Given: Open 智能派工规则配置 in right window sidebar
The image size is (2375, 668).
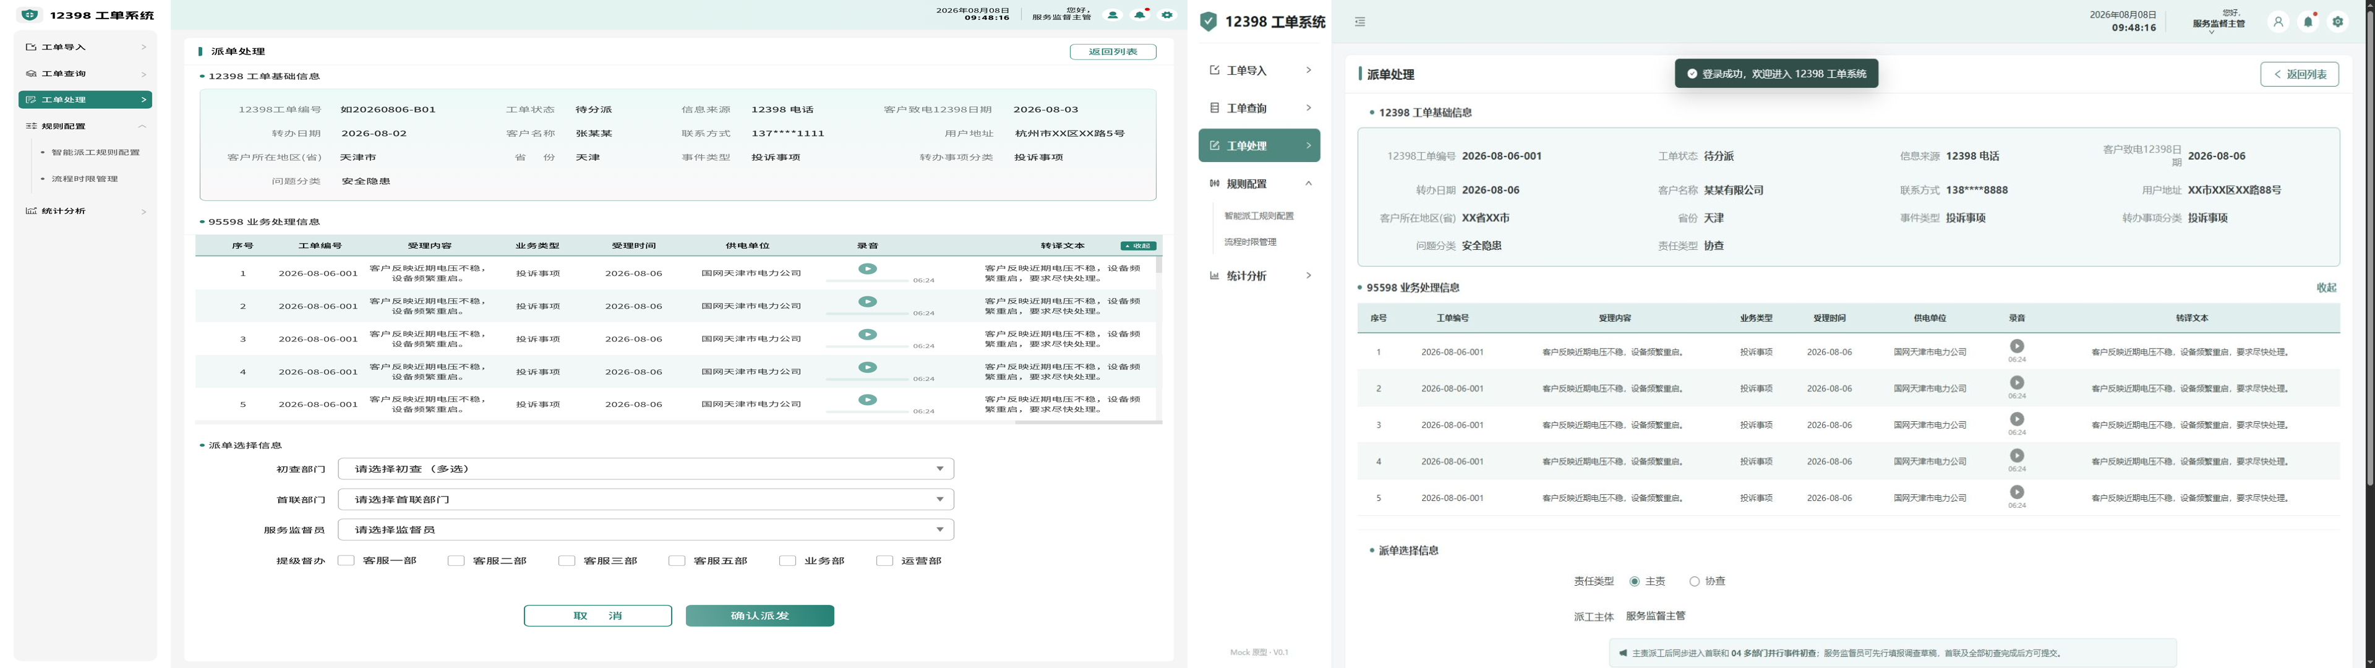Looking at the screenshot, I should point(1259,216).
